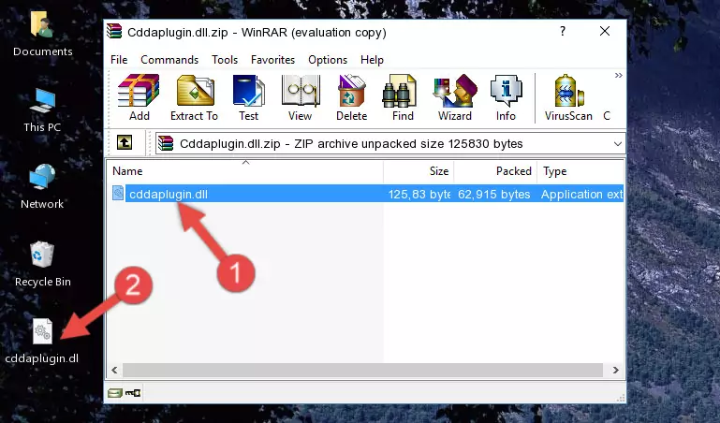
Task: Click the key password icon in status bar
Action: point(133,393)
